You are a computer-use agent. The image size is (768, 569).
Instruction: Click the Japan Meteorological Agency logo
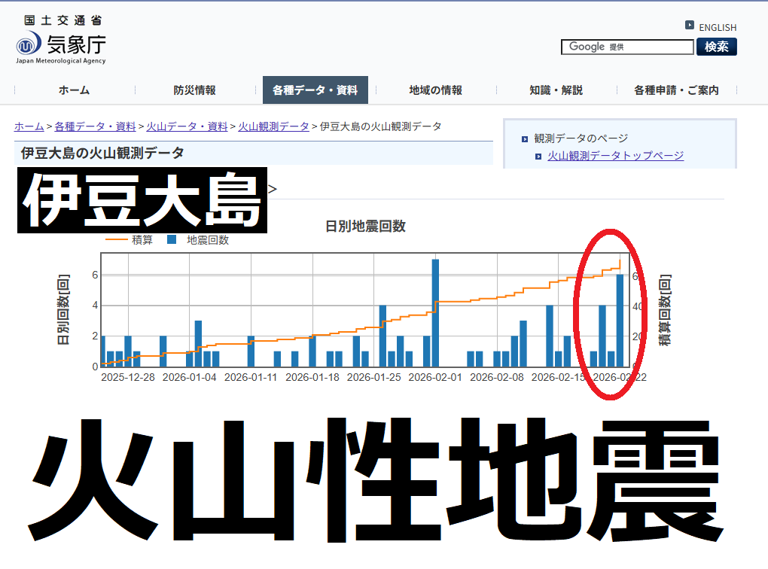tap(60, 40)
